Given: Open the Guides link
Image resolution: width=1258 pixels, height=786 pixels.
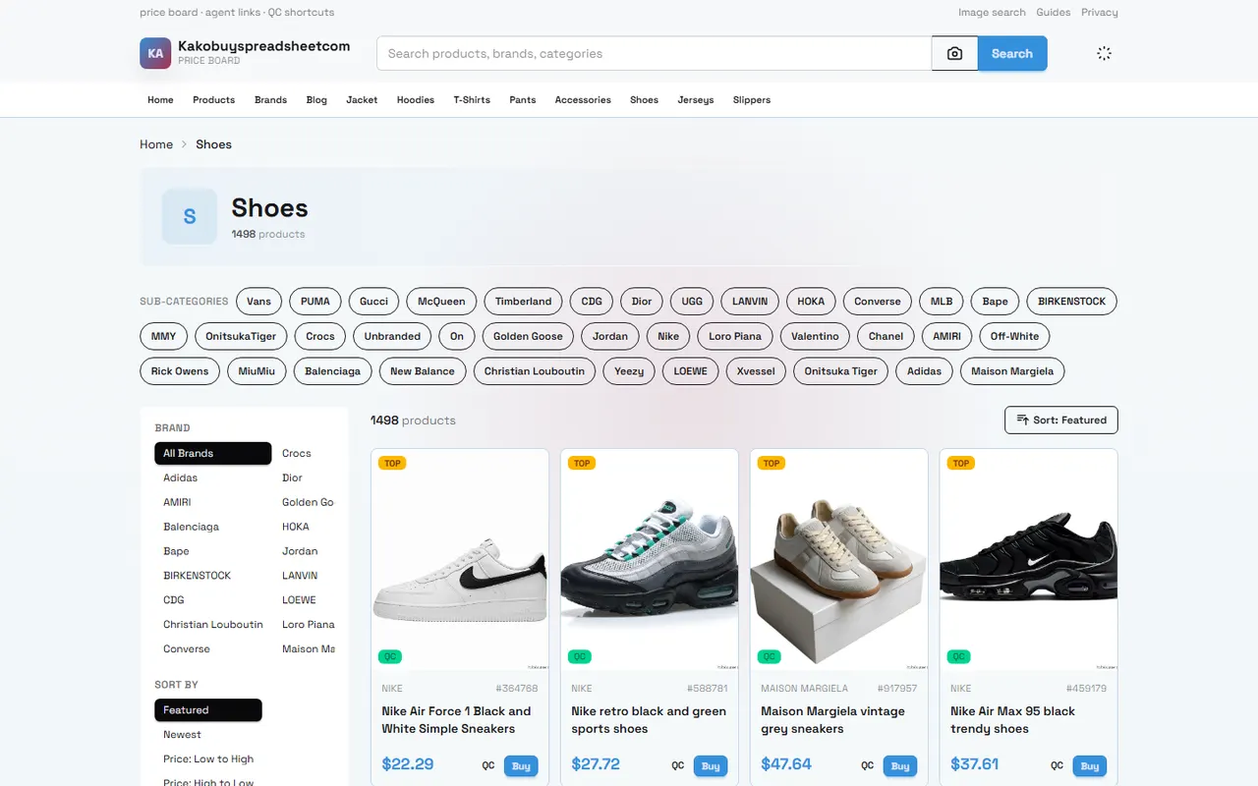Looking at the screenshot, I should tap(1054, 13).
